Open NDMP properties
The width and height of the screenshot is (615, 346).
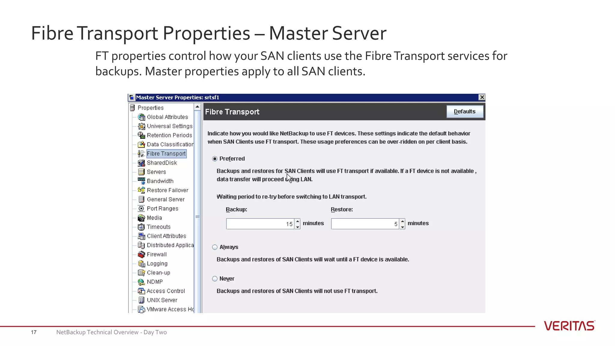[155, 282]
